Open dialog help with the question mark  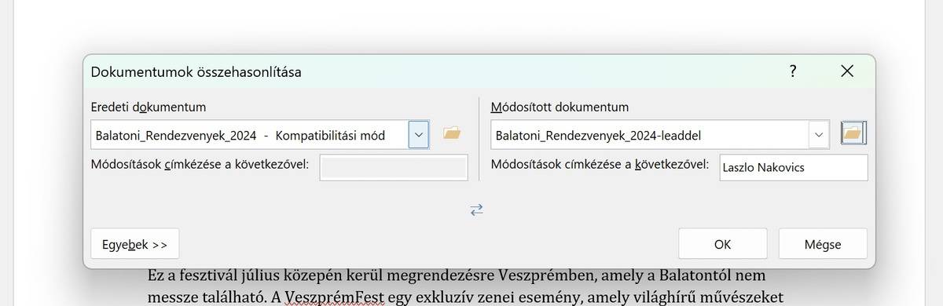coord(794,71)
